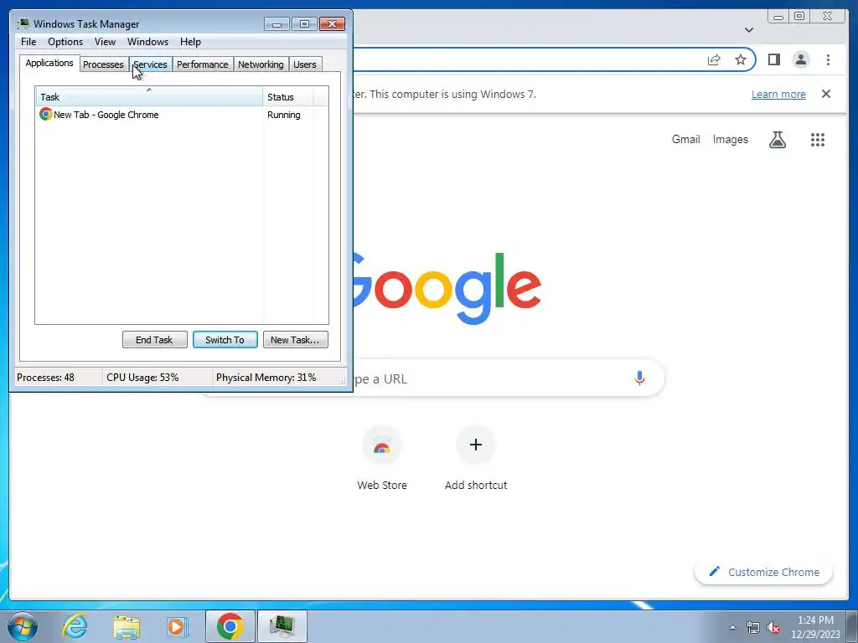This screenshot has width=858, height=643.
Task: Open the Networking tab
Action: (x=261, y=64)
